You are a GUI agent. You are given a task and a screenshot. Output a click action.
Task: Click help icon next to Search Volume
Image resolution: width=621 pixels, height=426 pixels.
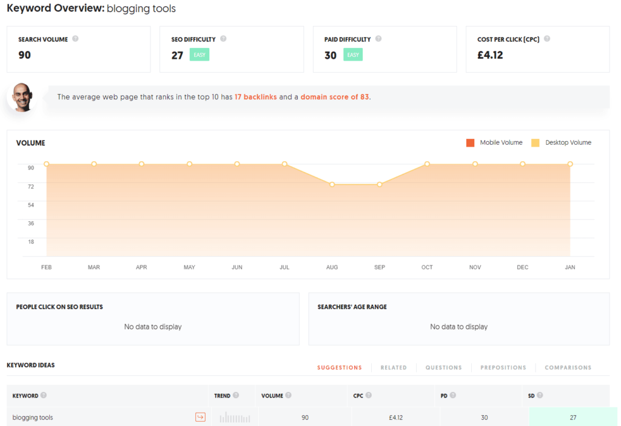(x=75, y=39)
